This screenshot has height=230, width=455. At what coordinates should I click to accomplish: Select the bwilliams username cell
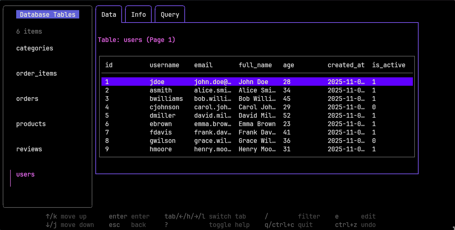point(166,99)
